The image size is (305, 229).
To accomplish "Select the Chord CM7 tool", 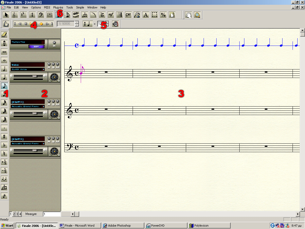I will pyautogui.click(x=128, y=15).
